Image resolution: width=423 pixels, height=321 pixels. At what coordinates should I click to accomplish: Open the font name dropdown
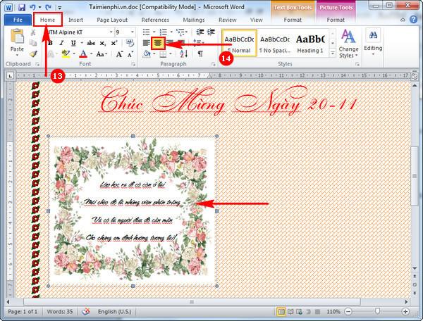111,32
